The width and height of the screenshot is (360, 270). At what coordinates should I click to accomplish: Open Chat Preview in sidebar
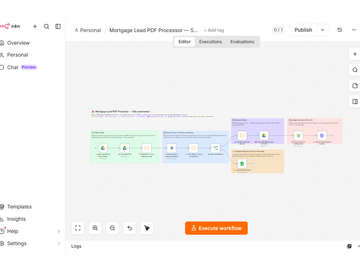pos(19,67)
